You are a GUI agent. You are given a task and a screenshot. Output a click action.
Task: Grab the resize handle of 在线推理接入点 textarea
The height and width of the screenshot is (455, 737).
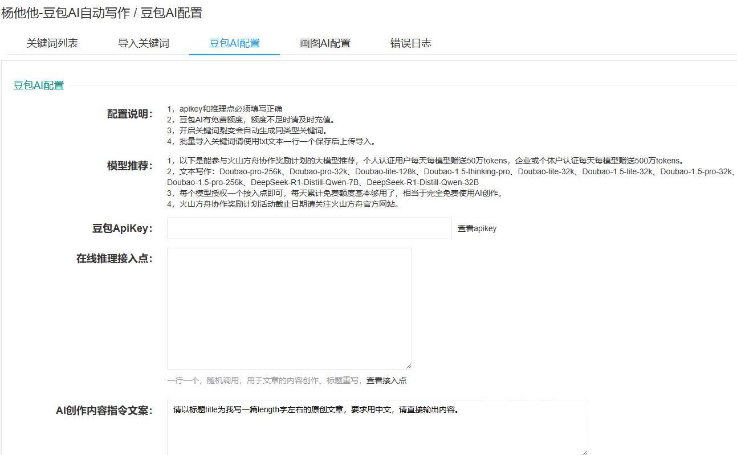tap(408, 366)
